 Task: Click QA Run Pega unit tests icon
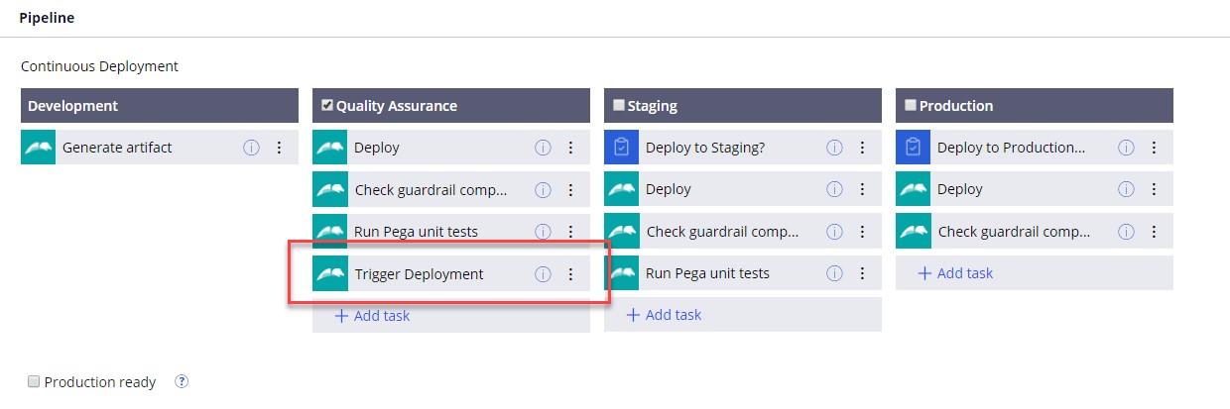(x=329, y=231)
